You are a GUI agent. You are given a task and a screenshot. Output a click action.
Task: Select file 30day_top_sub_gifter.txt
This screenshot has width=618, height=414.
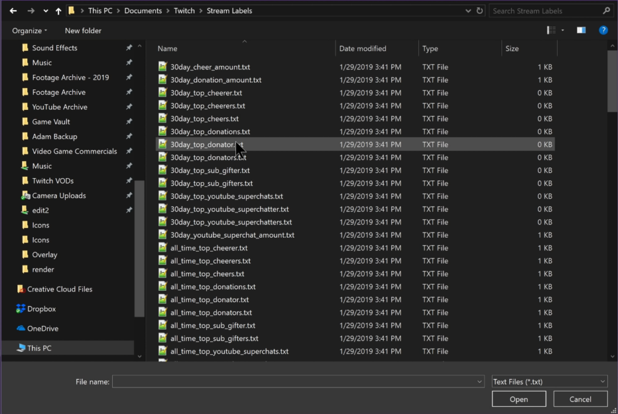click(210, 170)
